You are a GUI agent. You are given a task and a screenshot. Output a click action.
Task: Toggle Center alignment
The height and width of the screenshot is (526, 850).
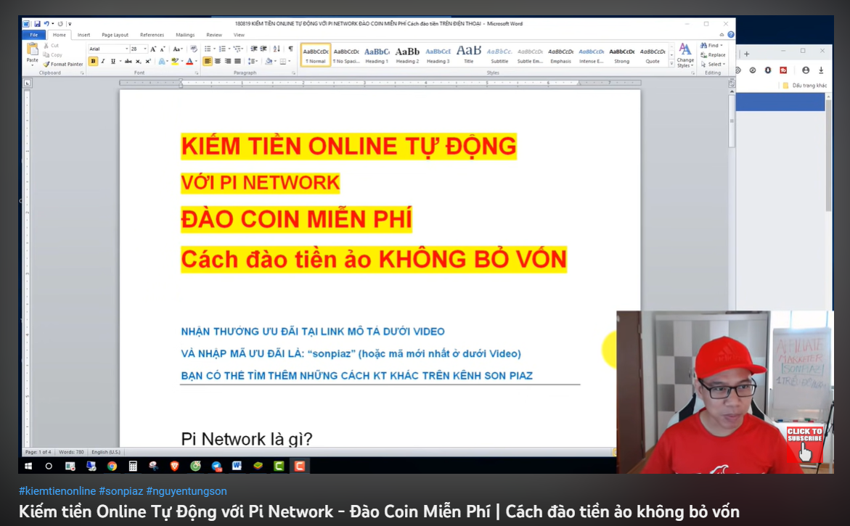217,61
